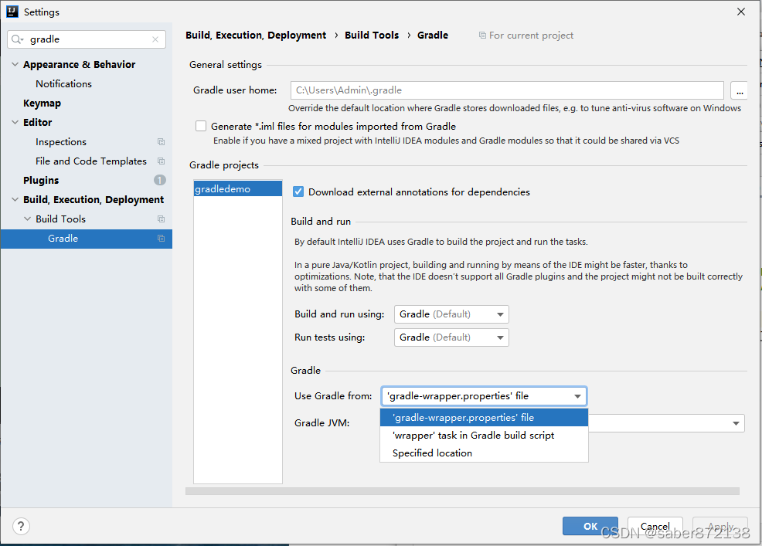Click the 'For current project' icon in header
Screen dimensions: 762x546
tap(481, 36)
